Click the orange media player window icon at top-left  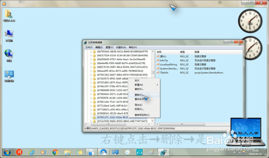point(4,3)
